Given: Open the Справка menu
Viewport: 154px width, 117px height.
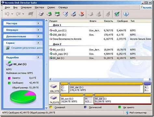Looking at the screenshot, I should (x=63, y=7).
